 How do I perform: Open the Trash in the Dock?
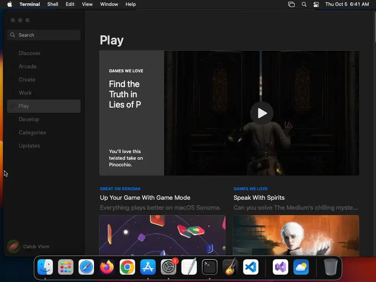pos(331,267)
